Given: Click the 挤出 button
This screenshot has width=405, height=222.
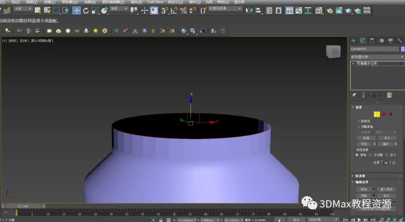Looking at the screenshot, I should tap(363, 189).
